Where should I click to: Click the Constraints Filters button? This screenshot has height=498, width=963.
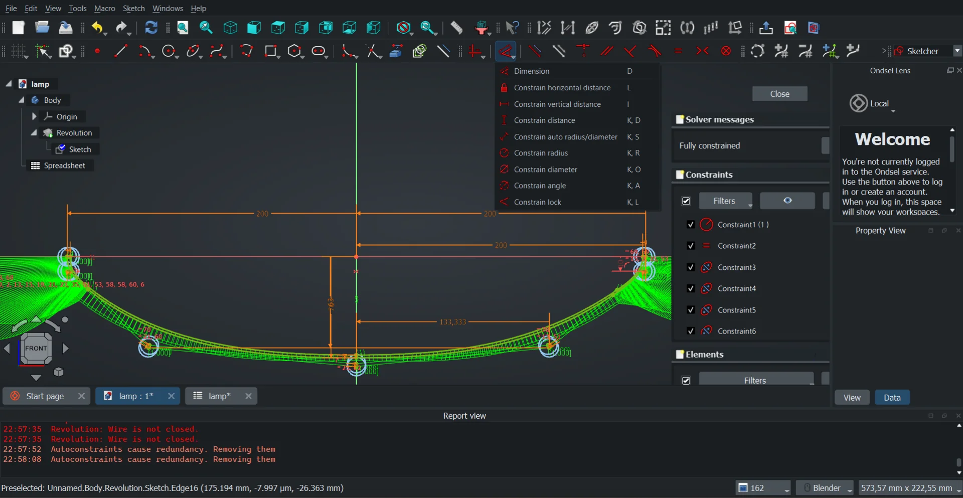[x=725, y=201]
